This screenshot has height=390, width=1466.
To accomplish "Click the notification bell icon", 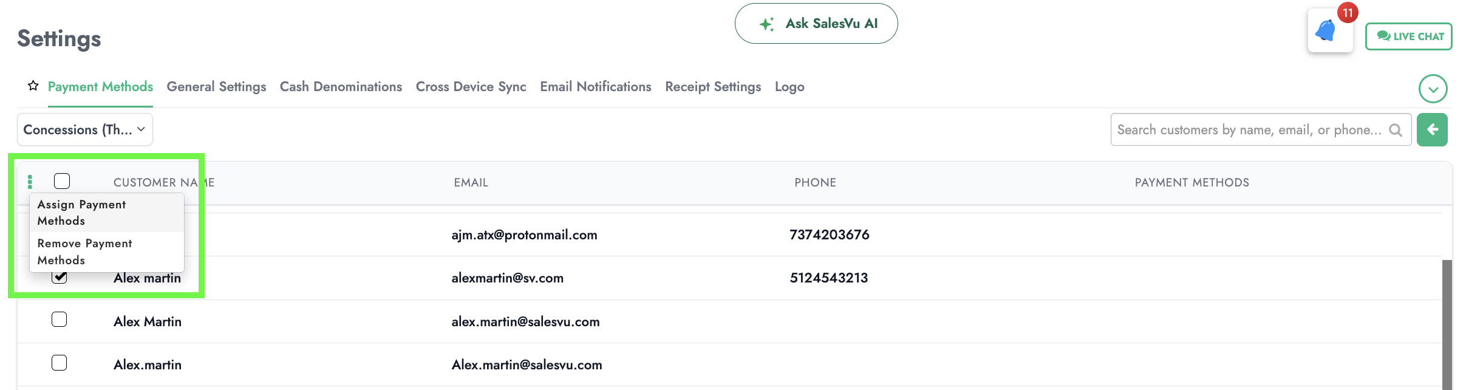I will pos(1326,30).
